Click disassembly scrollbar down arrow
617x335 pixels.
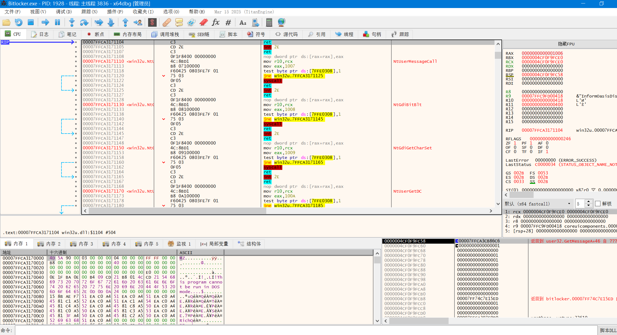[498, 204]
